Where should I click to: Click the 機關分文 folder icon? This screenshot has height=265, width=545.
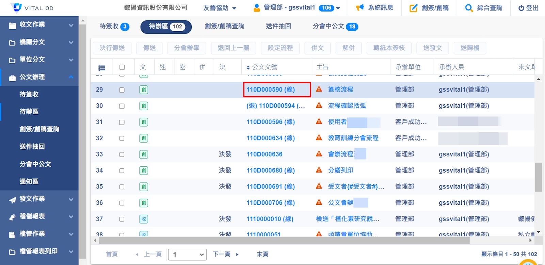click(x=12, y=43)
